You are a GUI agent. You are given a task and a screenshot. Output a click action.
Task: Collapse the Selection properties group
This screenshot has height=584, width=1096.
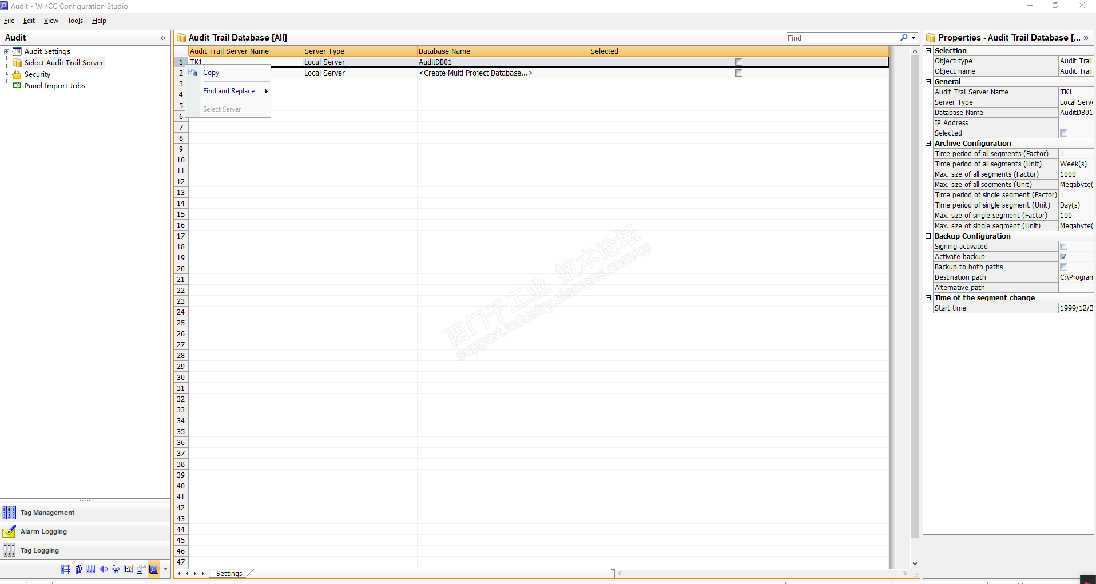(928, 50)
